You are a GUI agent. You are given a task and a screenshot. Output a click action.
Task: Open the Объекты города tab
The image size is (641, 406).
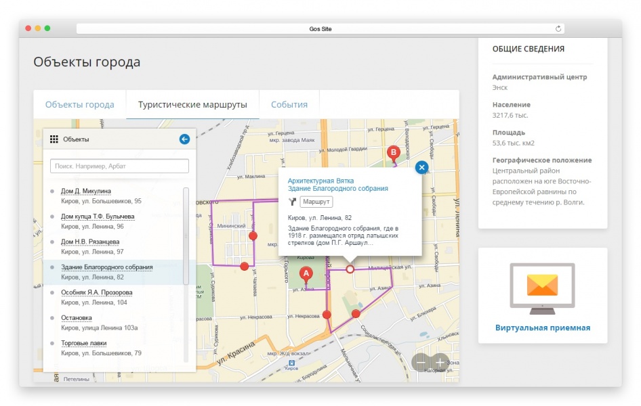coord(79,105)
